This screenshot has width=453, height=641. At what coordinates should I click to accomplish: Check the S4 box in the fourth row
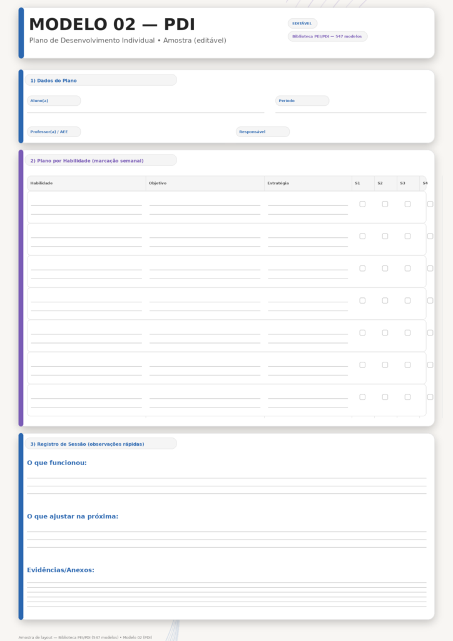click(430, 300)
